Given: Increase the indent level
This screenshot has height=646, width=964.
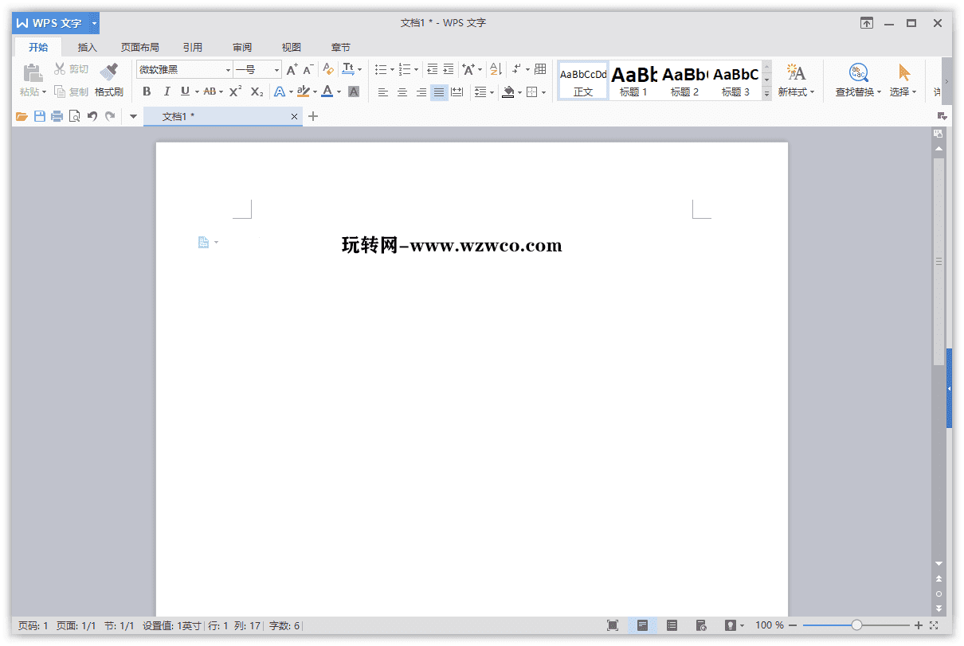Looking at the screenshot, I should pos(449,68).
